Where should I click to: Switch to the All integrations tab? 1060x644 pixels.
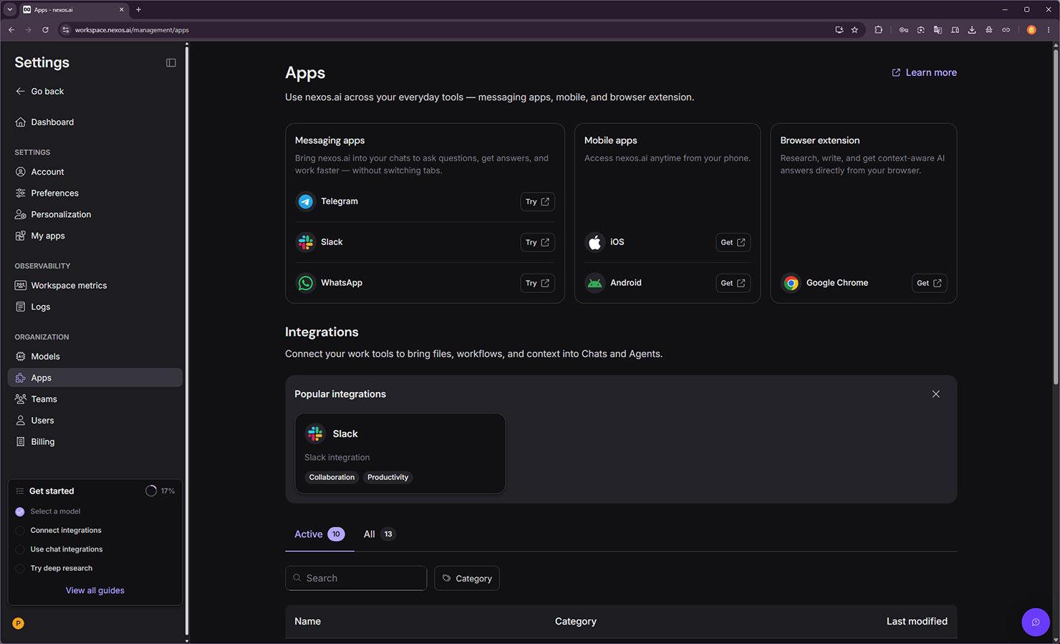[x=379, y=534]
